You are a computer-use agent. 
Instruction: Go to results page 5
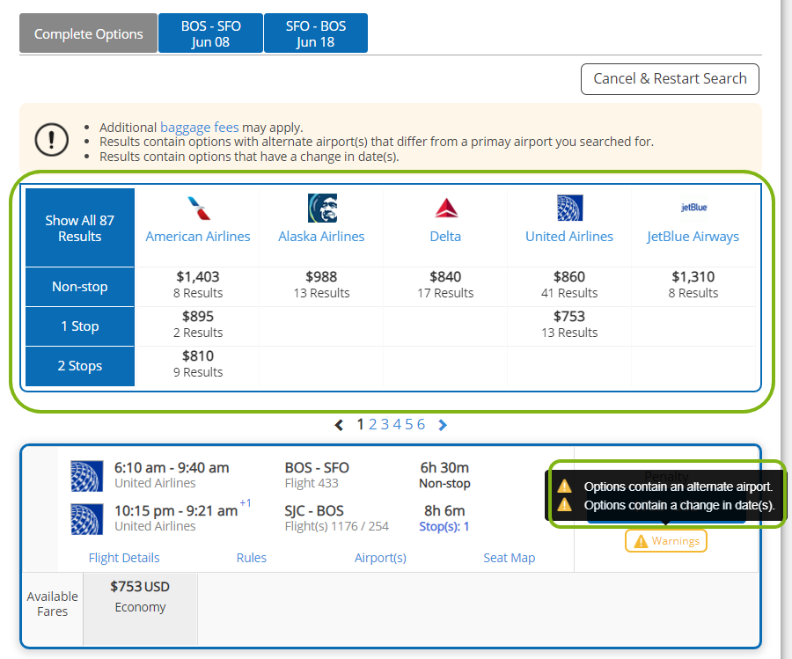(408, 425)
